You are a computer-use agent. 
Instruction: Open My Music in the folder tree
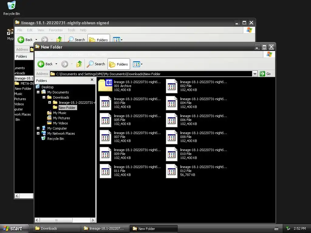pyautogui.click(x=60, y=113)
